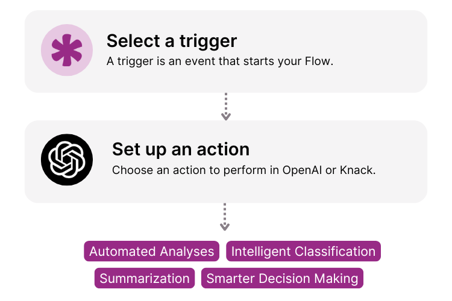Click the word 'trigger' in the top heading
Viewport: 452px width, 301px height.
pyautogui.click(x=209, y=41)
